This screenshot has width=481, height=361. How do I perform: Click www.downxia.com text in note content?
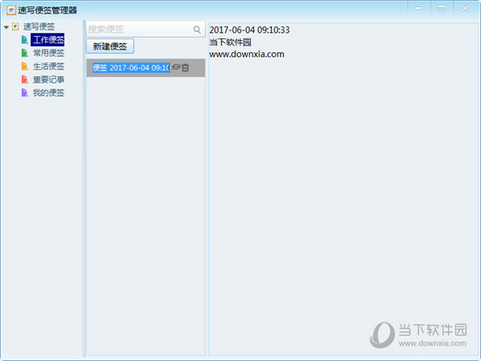[247, 55]
